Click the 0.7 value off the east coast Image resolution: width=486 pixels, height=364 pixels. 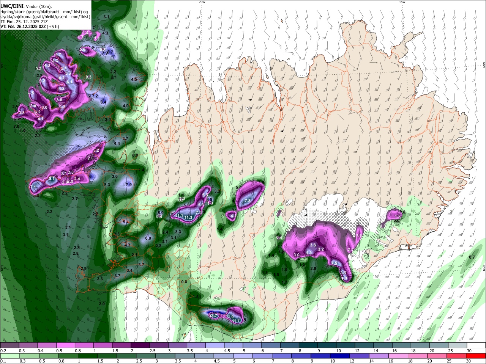[x=472, y=257]
